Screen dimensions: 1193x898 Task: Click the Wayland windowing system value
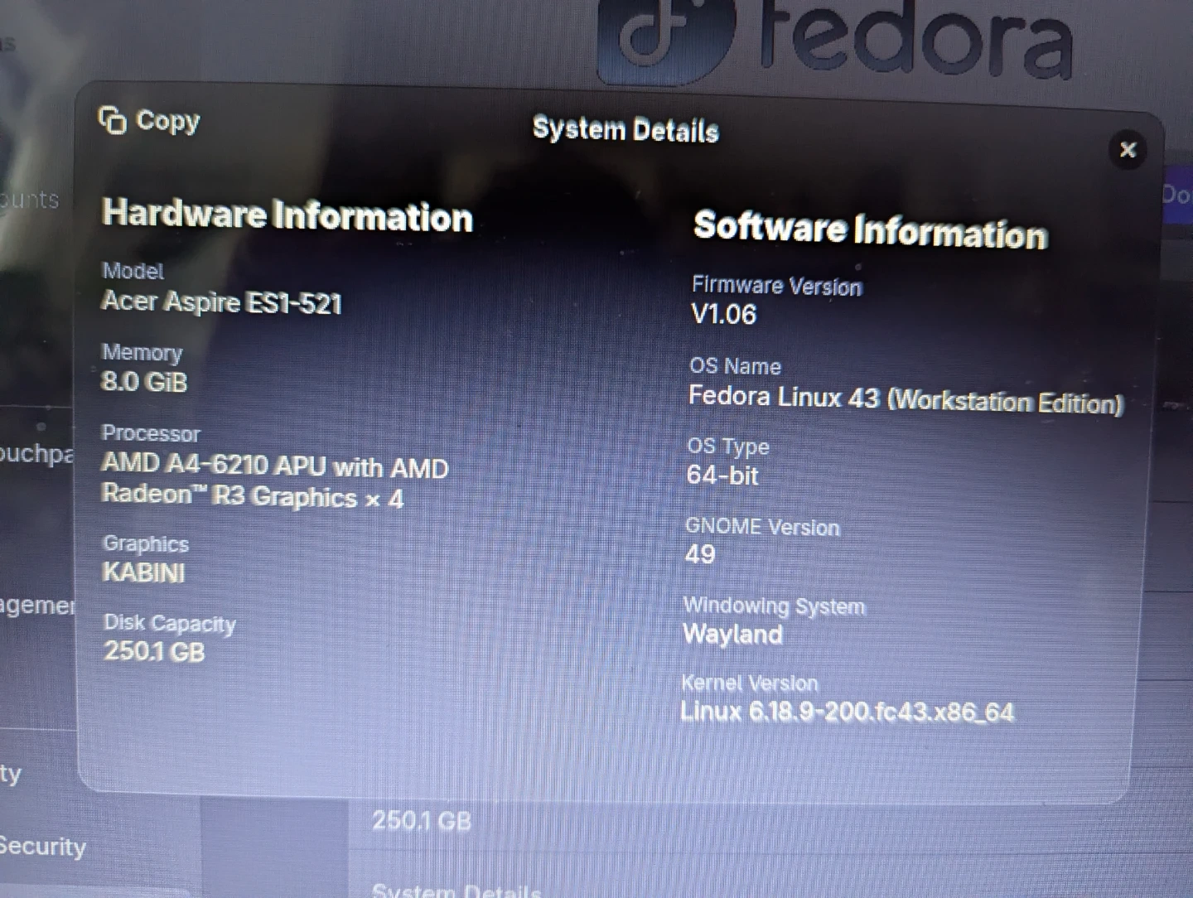732,635
